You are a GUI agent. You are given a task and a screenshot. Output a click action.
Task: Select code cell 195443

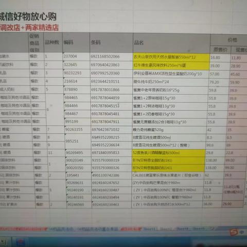click(79, 175)
